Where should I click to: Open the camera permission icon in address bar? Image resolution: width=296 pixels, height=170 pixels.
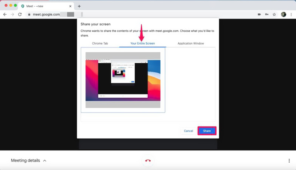tap(259, 14)
